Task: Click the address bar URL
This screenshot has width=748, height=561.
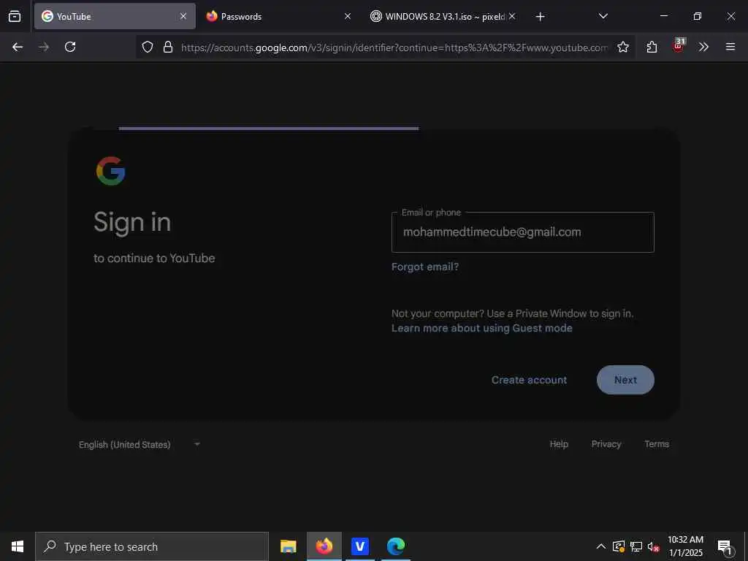Action: coord(394,47)
